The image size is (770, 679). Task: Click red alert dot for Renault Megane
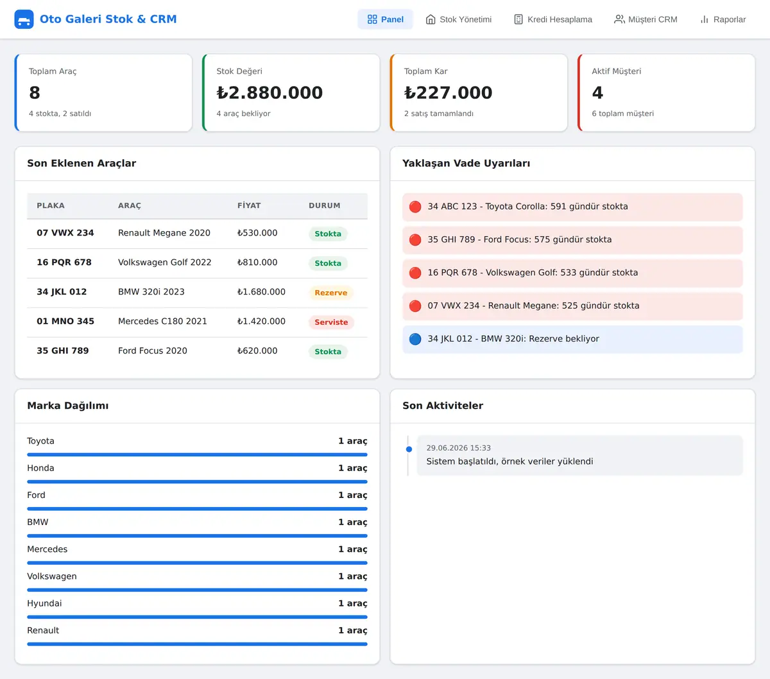[x=415, y=306]
